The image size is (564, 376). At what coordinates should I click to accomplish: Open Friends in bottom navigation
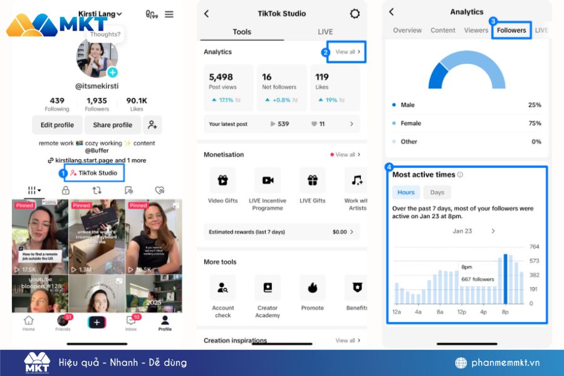point(63,323)
